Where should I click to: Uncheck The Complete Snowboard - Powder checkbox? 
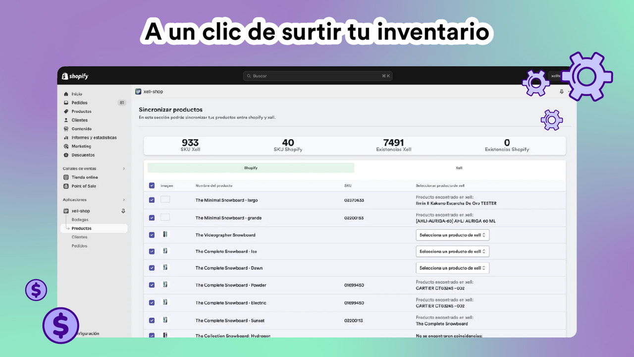pyautogui.click(x=152, y=285)
